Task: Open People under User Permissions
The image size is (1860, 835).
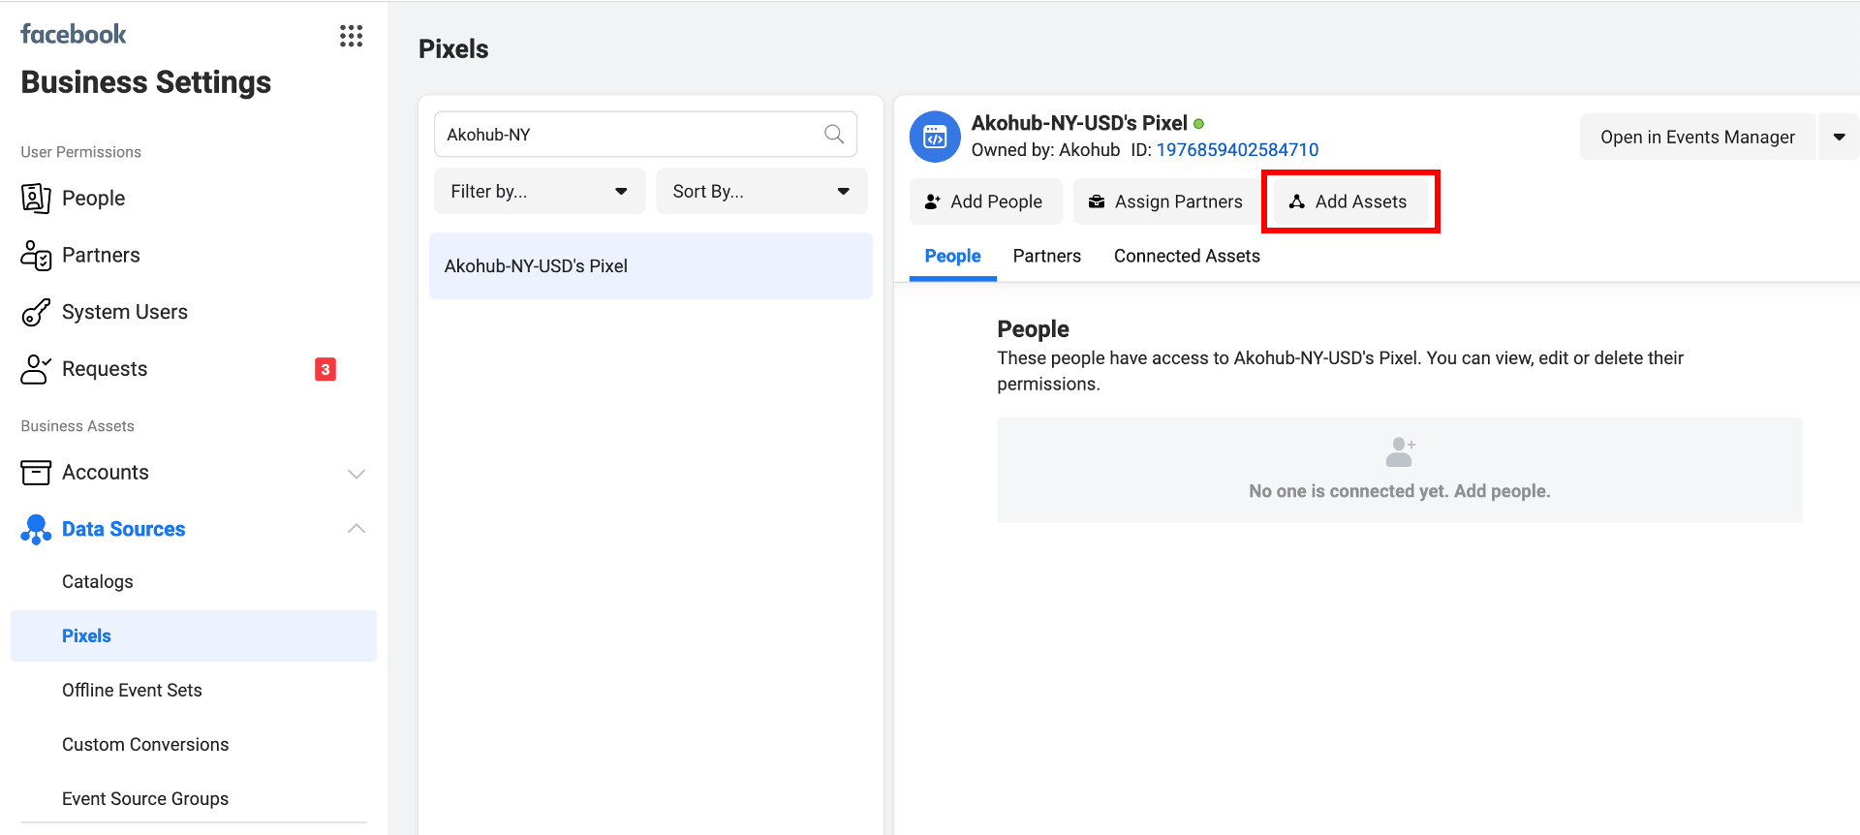Action: (x=93, y=198)
